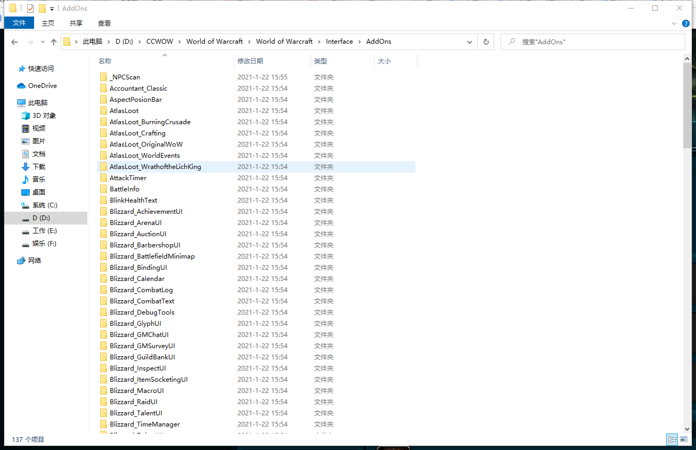Viewport: 696px width, 450px height.
Task: Switch to details view layout icon
Action: (x=672, y=439)
